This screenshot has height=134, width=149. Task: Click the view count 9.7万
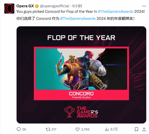(x=114, y=129)
